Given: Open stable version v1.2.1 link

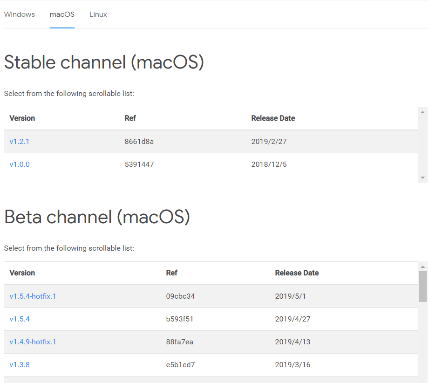Looking at the screenshot, I should point(20,142).
